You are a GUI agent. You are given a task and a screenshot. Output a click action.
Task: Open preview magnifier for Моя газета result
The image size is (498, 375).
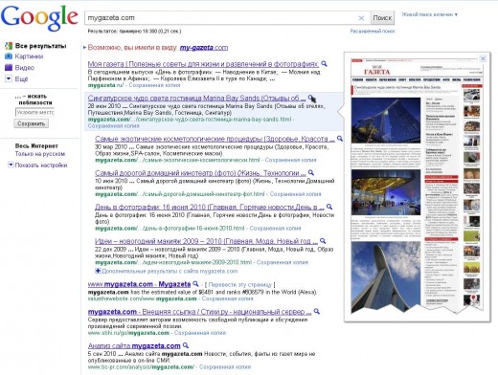coord(324,64)
